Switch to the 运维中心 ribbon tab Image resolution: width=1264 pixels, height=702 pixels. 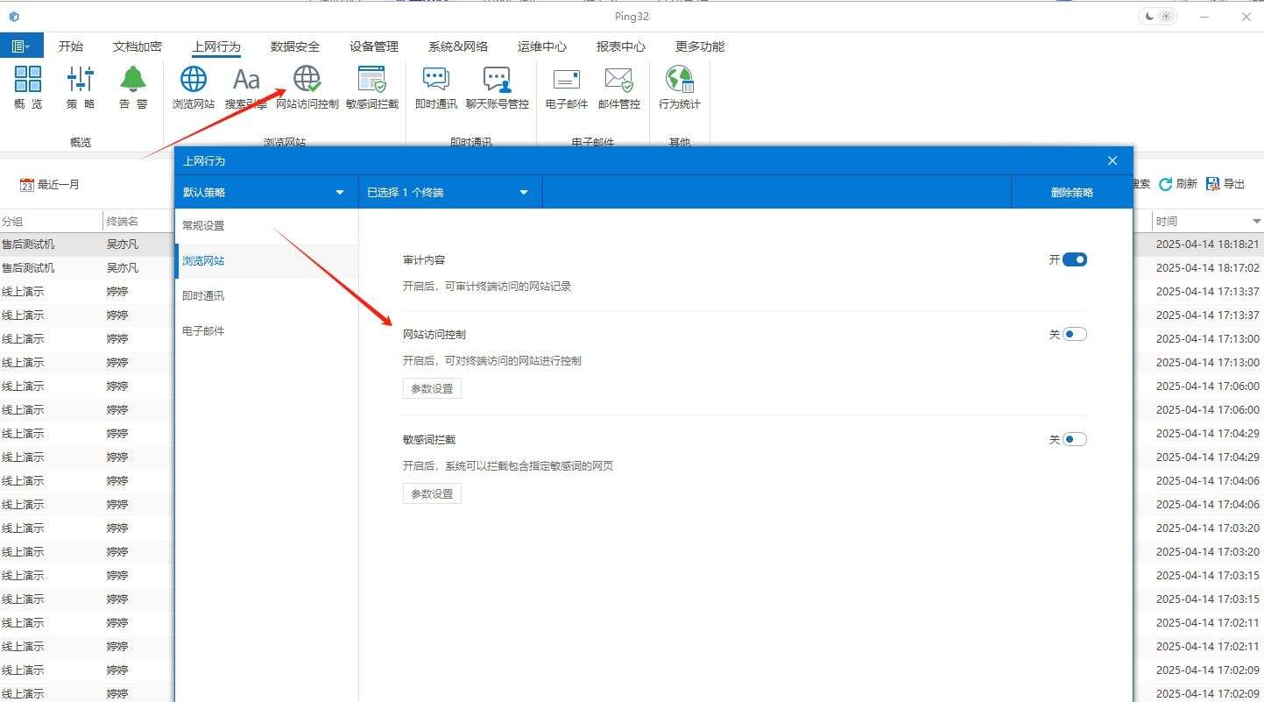(541, 46)
